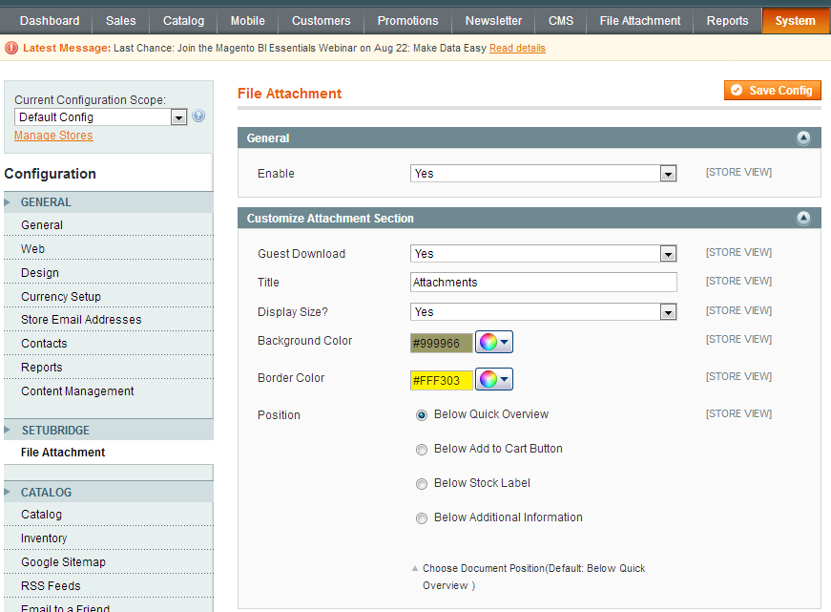The image size is (831, 612).
Task: Open Background Color picker wheel icon
Action: tap(488, 342)
